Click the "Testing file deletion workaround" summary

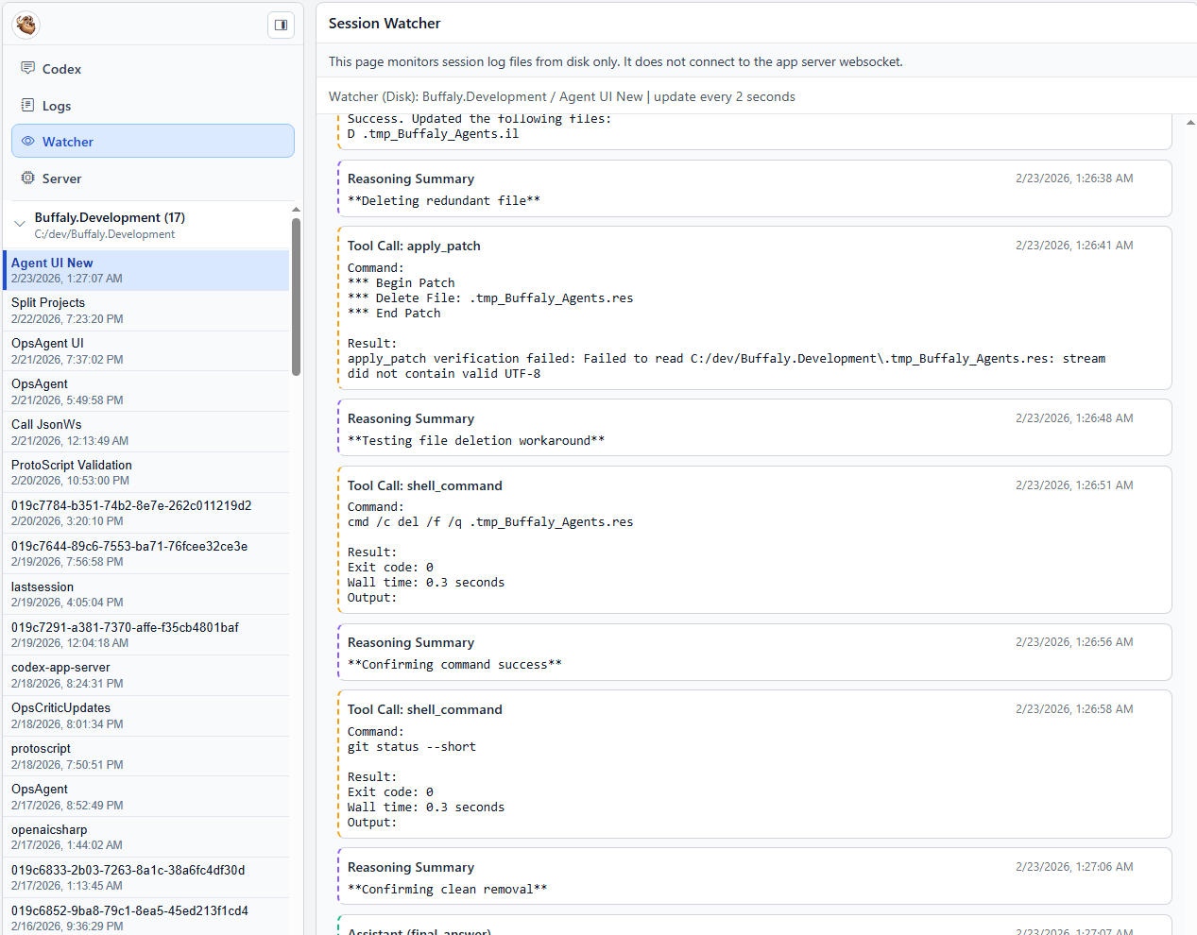pos(476,440)
